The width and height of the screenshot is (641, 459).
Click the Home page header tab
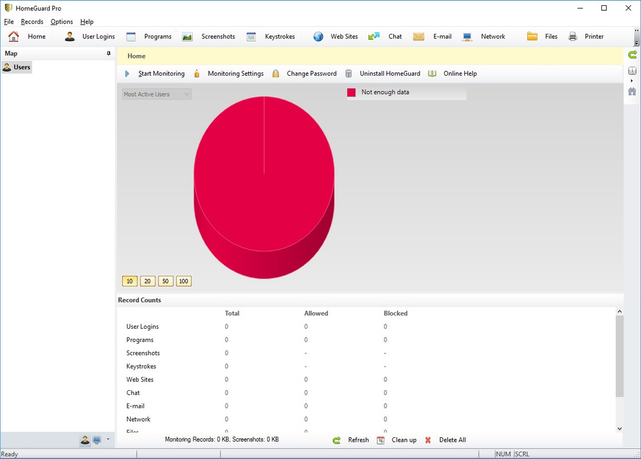[137, 56]
